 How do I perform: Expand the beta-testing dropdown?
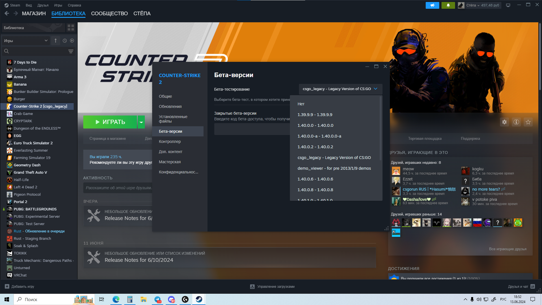[x=340, y=89]
